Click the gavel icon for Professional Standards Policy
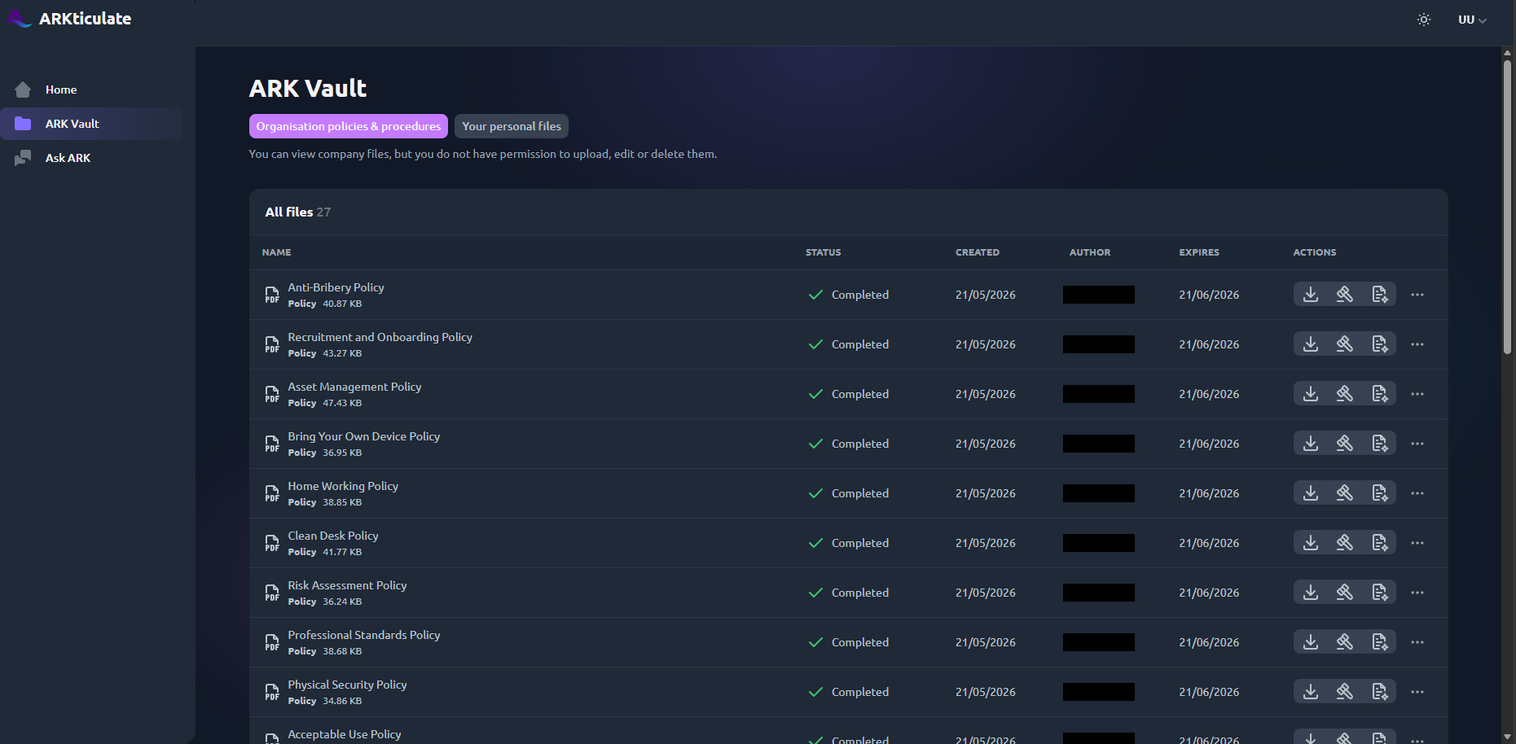 point(1345,642)
